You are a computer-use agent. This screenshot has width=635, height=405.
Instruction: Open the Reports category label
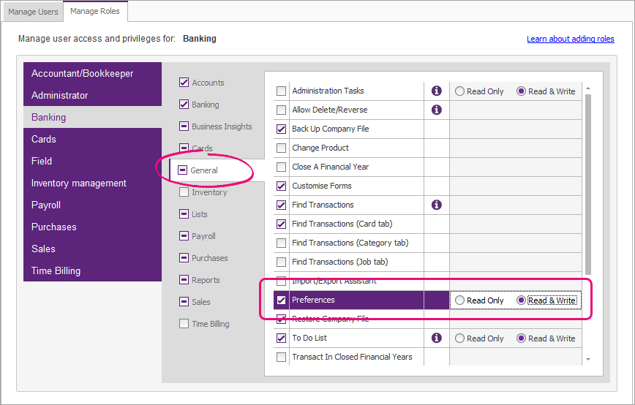point(206,280)
